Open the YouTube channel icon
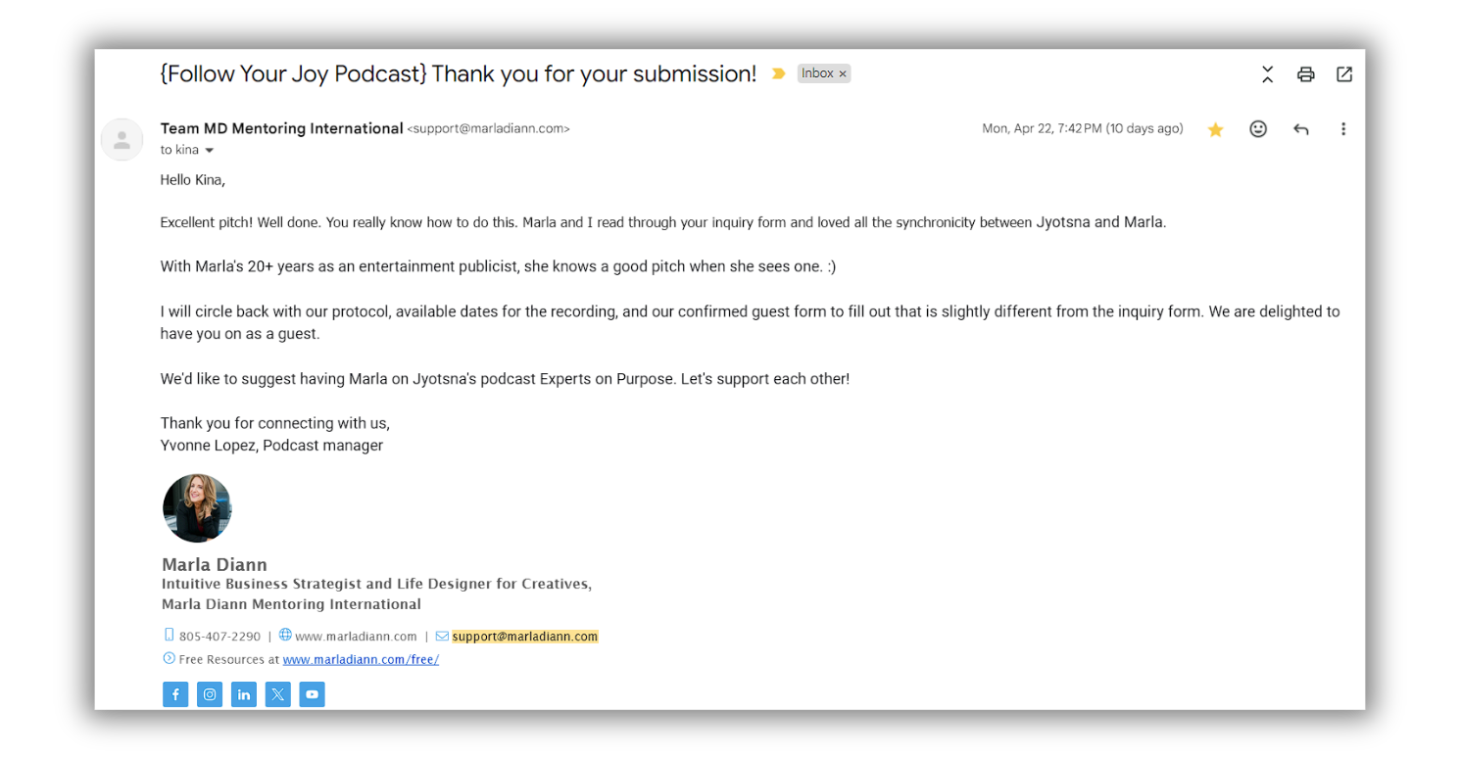The width and height of the screenshot is (1460, 759). [312, 694]
